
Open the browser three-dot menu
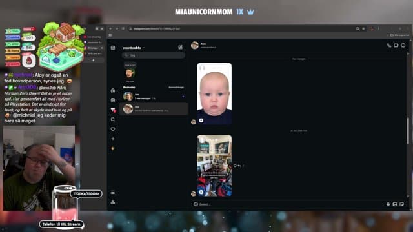[379, 28]
